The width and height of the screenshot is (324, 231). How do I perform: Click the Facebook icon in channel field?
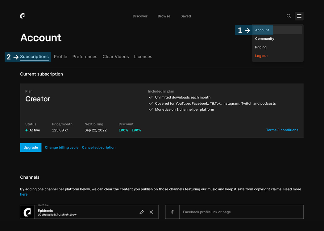pos(172,212)
